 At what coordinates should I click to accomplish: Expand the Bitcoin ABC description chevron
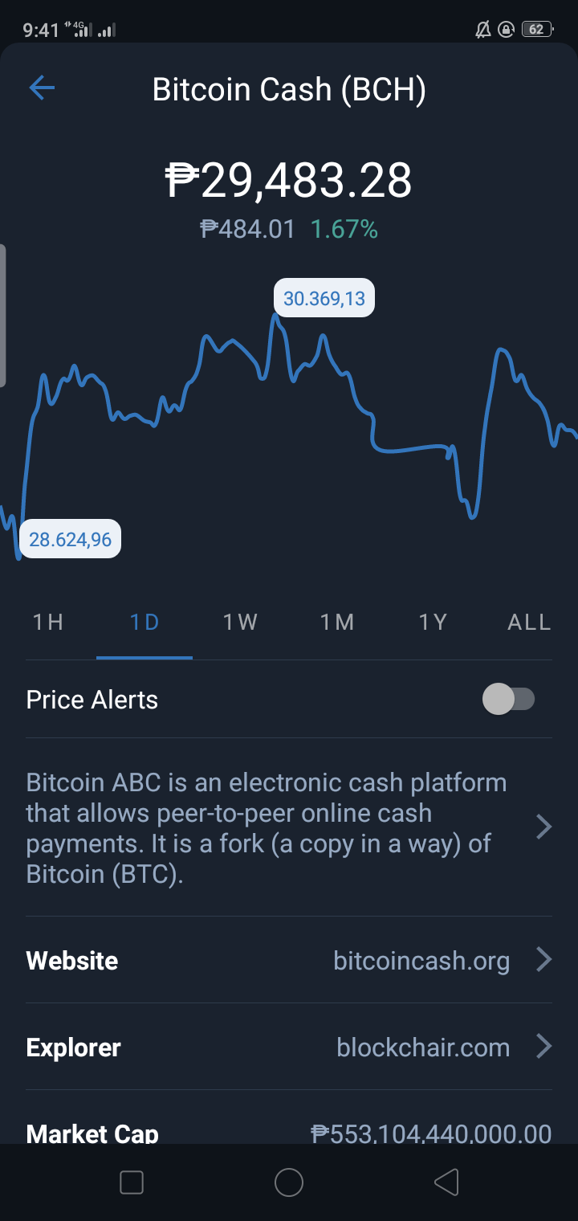tap(543, 827)
